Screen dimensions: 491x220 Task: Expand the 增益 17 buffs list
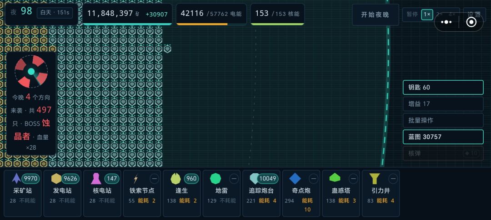coord(443,104)
